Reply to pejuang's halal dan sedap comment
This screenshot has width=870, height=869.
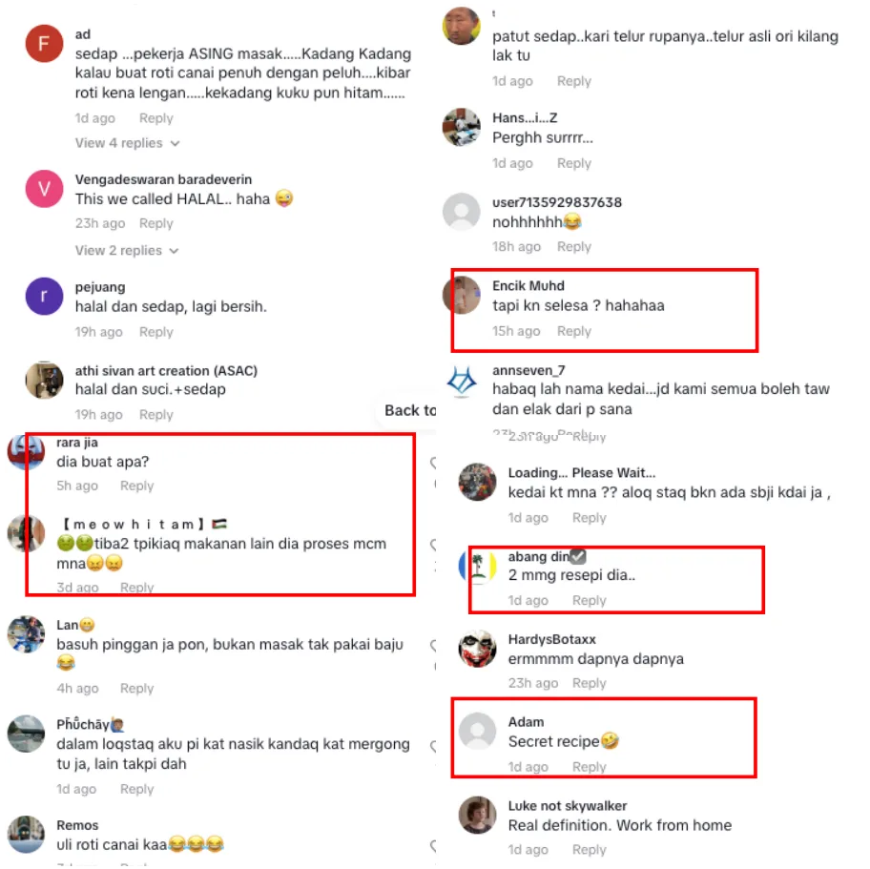coord(155,332)
